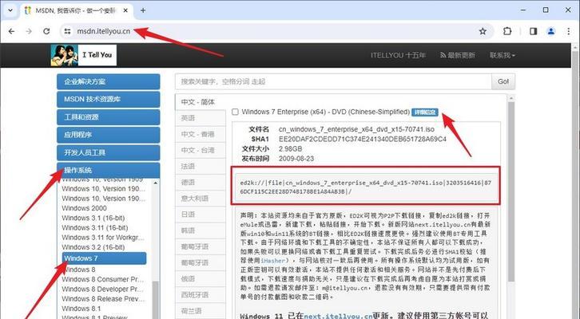Bookmark this page with the star icon
Image resolution: width=580 pixels, height=319 pixels.
tap(483, 31)
